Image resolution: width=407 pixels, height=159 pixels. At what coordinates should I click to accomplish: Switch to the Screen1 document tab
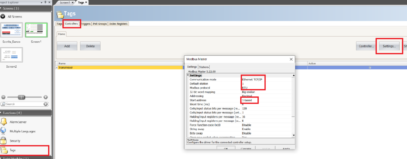click(65, 3)
